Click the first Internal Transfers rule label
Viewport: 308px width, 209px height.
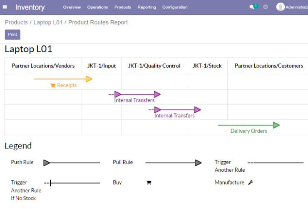click(x=134, y=100)
